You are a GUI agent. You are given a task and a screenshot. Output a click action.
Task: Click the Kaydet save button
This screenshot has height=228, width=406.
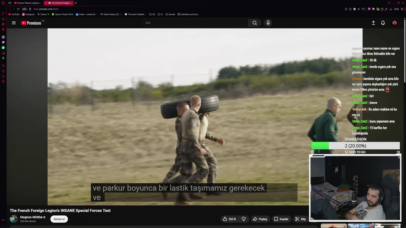pos(281,219)
